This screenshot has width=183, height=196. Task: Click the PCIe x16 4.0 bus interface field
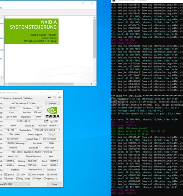point(45,130)
